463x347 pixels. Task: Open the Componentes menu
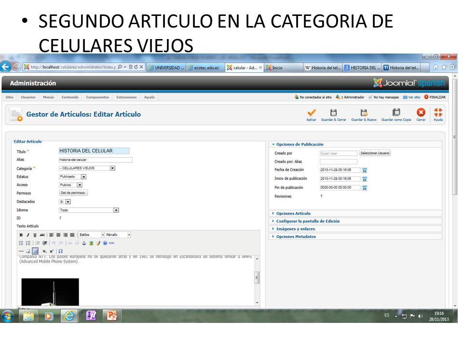(x=97, y=97)
